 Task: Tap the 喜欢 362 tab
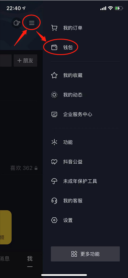tap(24, 168)
